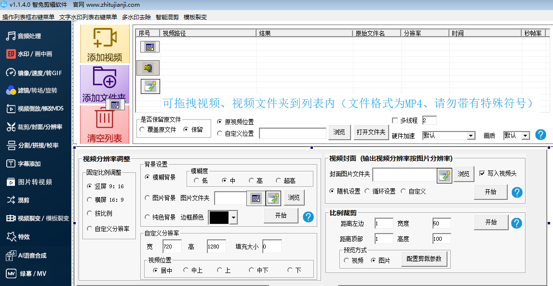Click the 添加视频 add video icon
553x286 pixels.
(x=105, y=39)
